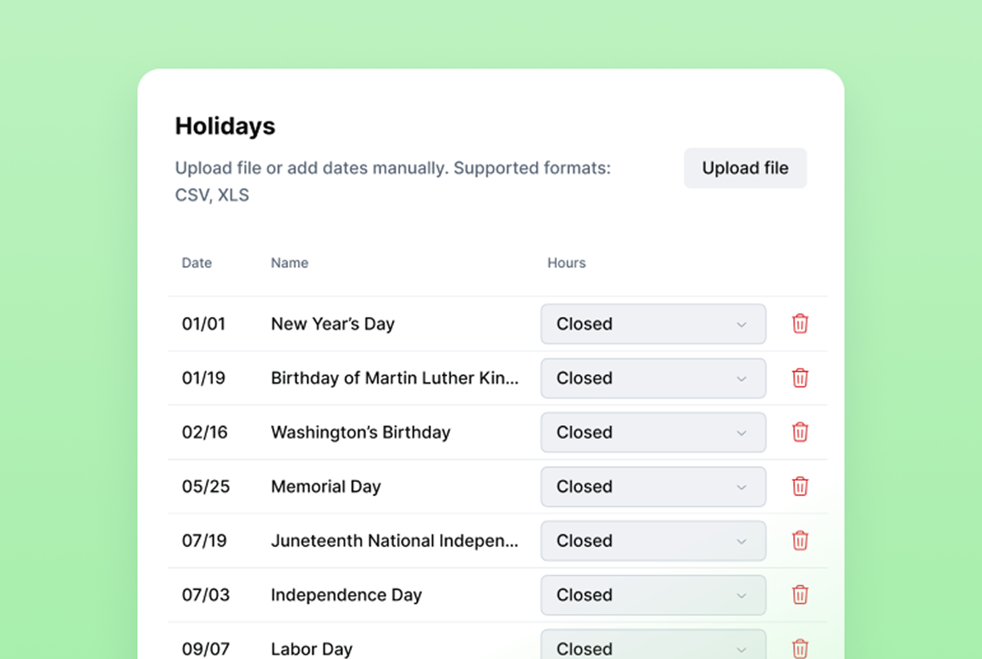982x659 pixels.
Task: Click the Hours column header
Action: click(566, 263)
